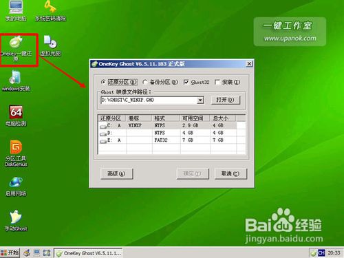Open the 启用网络 desktop icon
Screen dimensions: 344x258
coord(16,186)
